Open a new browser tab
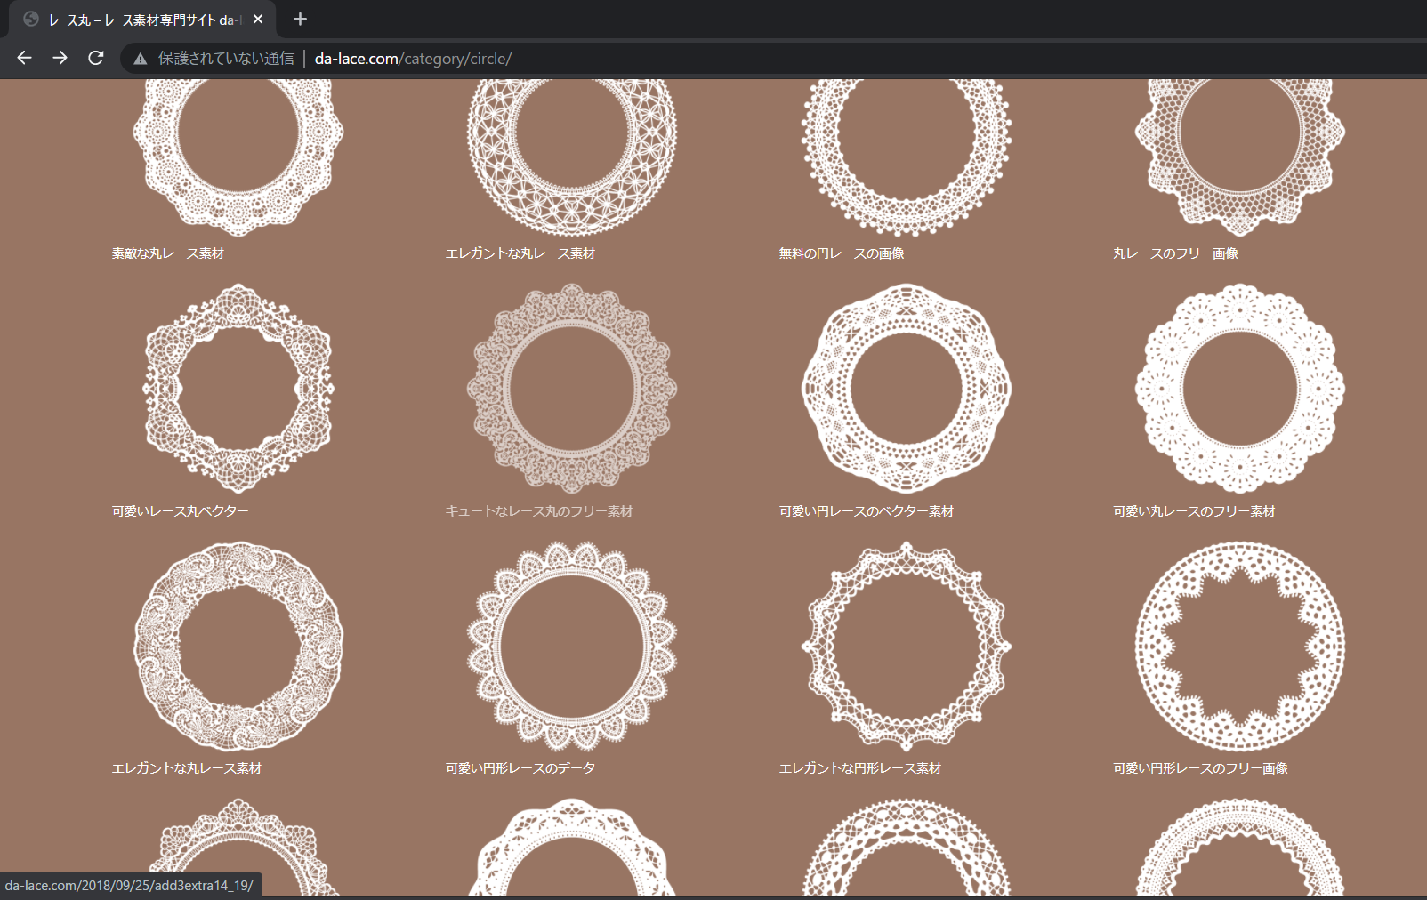Viewport: 1427px width, 900px height. pos(300,19)
